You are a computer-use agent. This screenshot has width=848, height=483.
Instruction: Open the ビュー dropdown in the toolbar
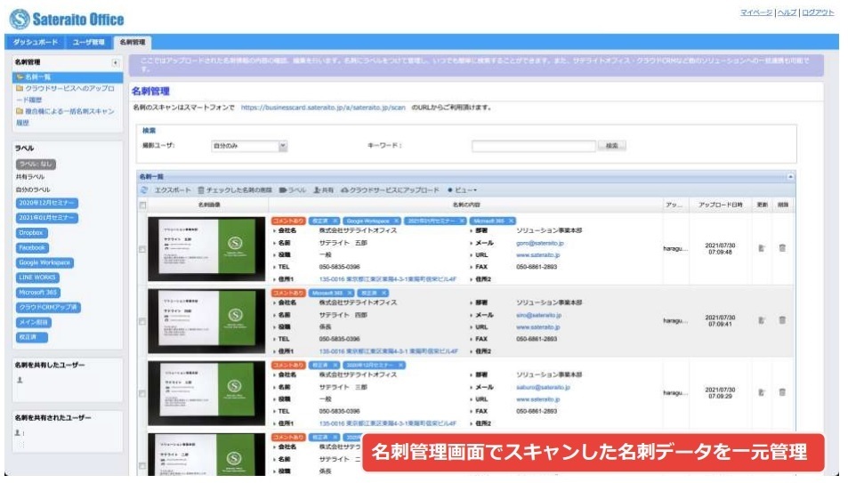(x=464, y=189)
